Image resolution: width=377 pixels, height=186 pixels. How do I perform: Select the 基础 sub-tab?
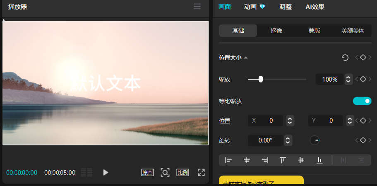click(x=238, y=31)
